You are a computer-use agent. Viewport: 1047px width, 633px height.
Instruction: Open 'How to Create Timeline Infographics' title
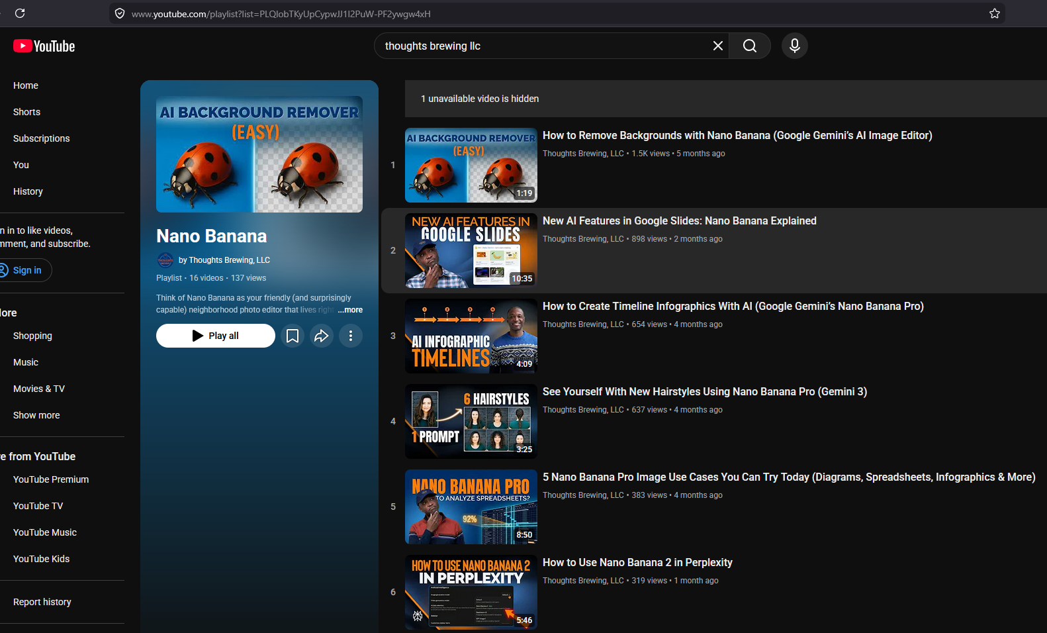(733, 306)
